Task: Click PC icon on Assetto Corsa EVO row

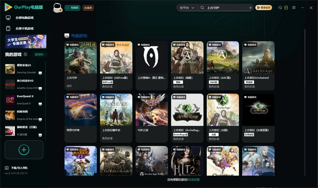Action: pyautogui.click(x=40, y=89)
